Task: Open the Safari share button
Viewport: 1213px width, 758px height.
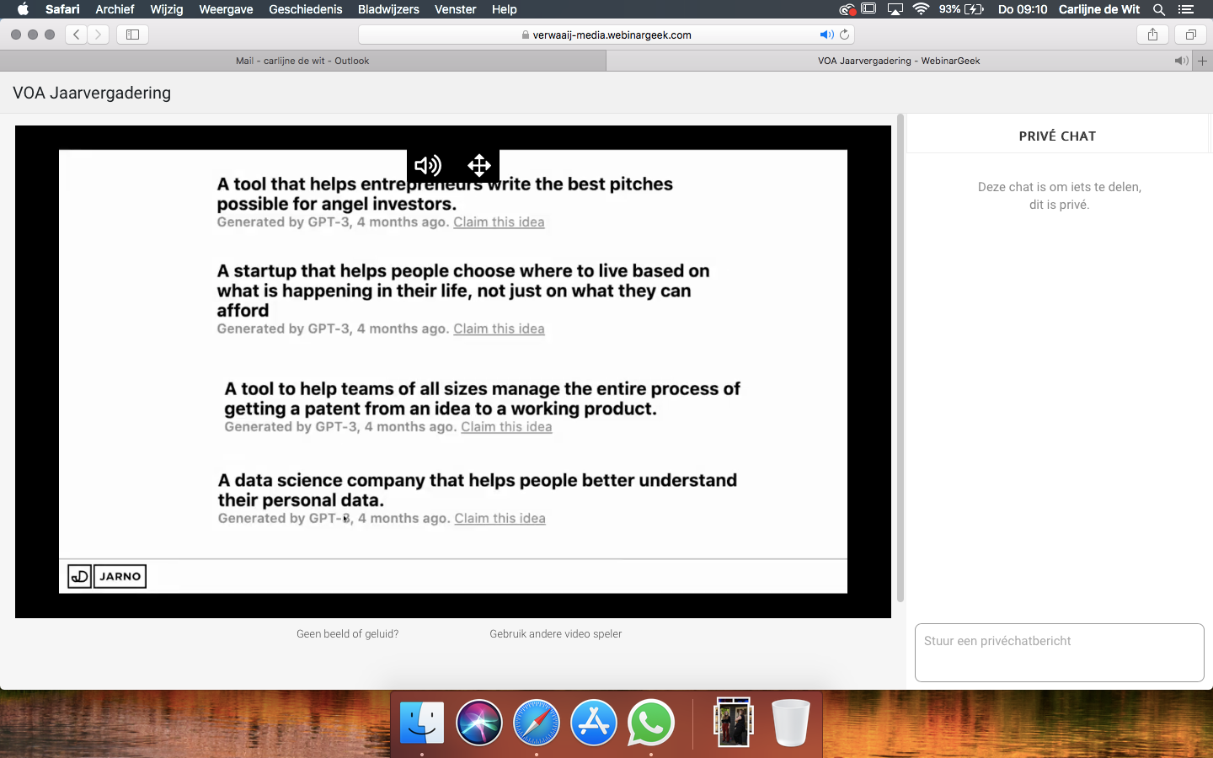Action: pos(1152,35)
